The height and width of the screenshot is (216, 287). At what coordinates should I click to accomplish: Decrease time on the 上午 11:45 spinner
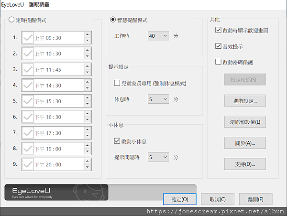coord(88,72)
